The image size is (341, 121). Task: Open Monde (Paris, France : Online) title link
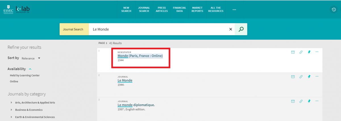click(x=140, y=56)
